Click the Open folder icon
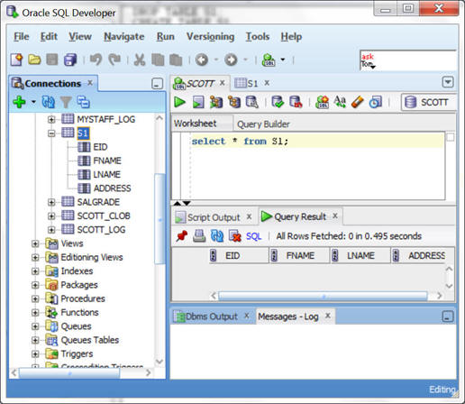Image resolution: width=465 pixels, height=404 pixels. 34,60
